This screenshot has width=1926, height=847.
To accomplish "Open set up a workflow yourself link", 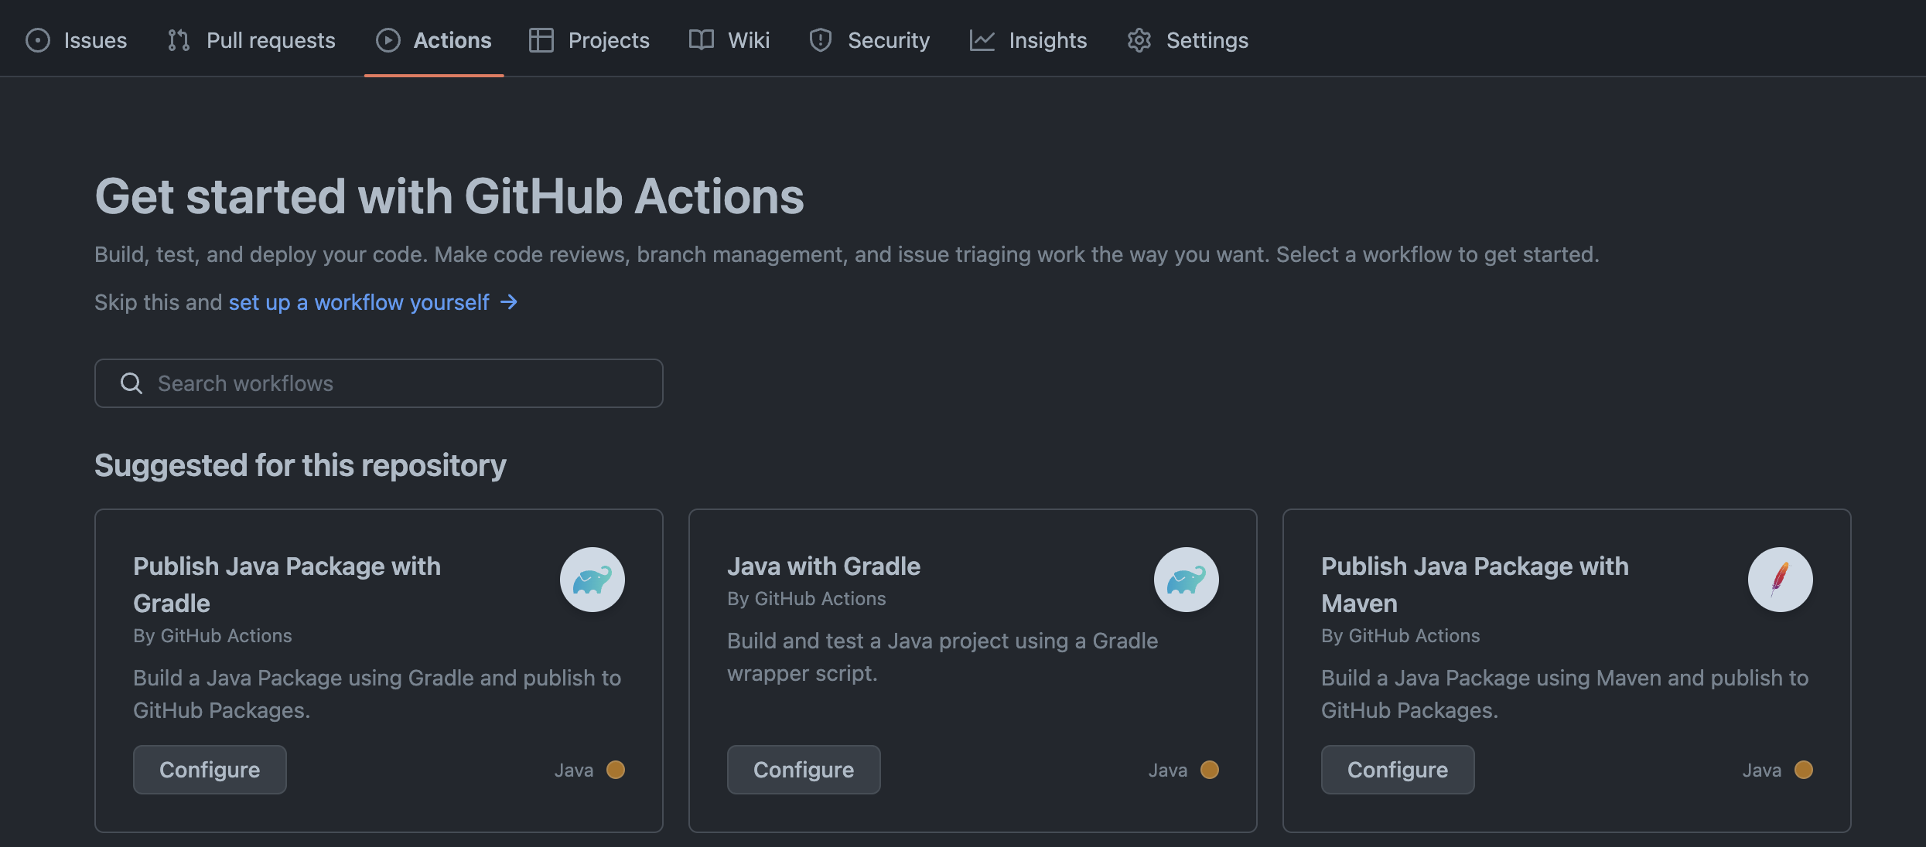I will pos(359,302).
